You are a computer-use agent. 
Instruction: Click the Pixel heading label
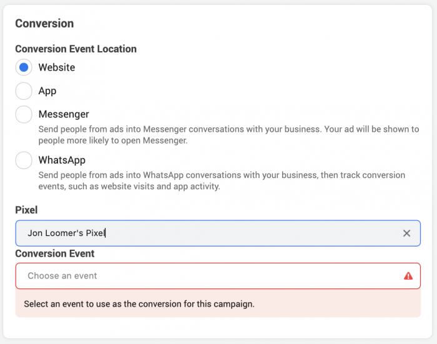click(26, 210)
